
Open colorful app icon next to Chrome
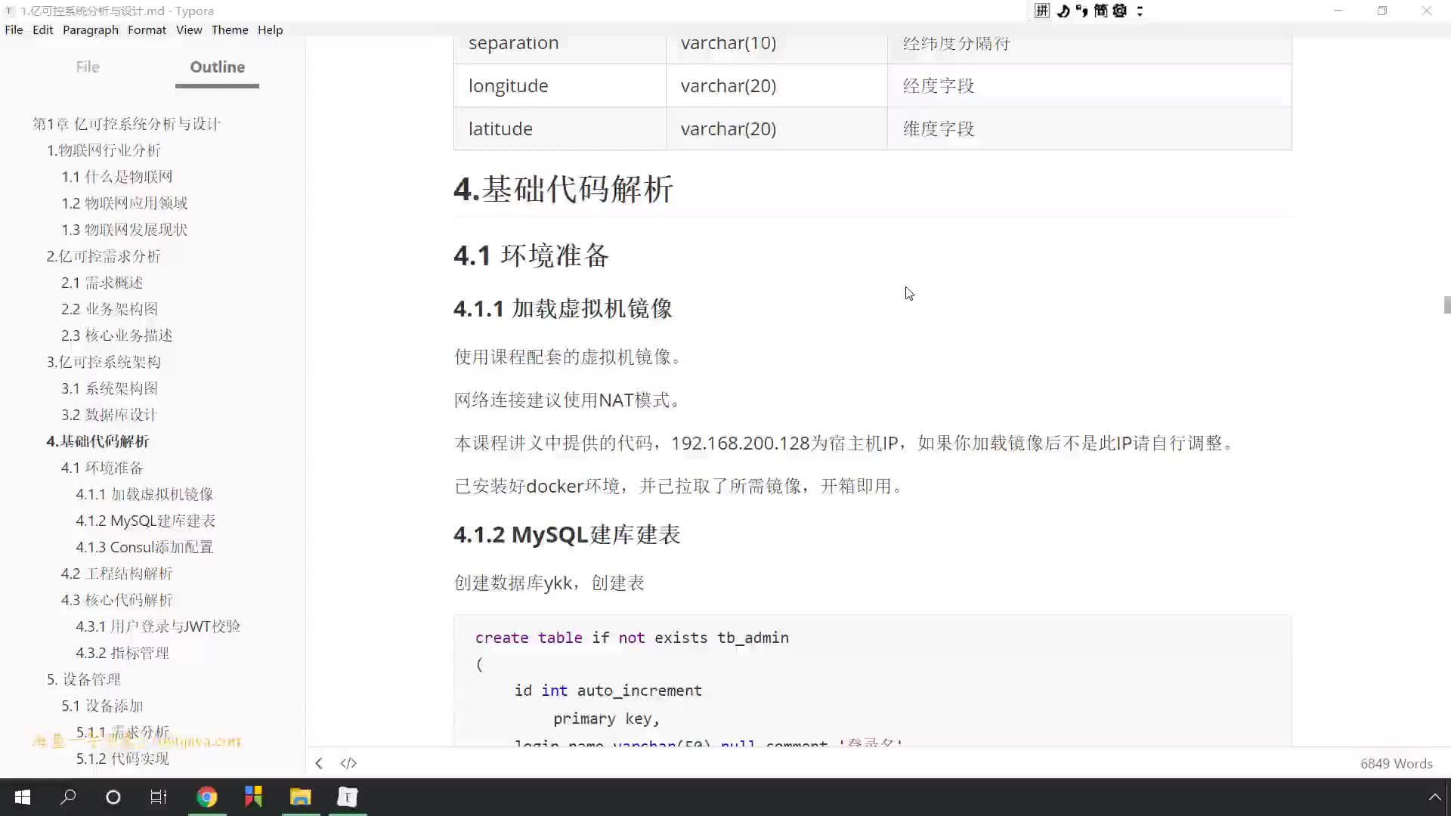[x=253, y=797]
